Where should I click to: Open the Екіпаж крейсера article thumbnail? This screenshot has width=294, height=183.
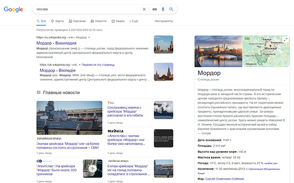(x=164, y=169)
